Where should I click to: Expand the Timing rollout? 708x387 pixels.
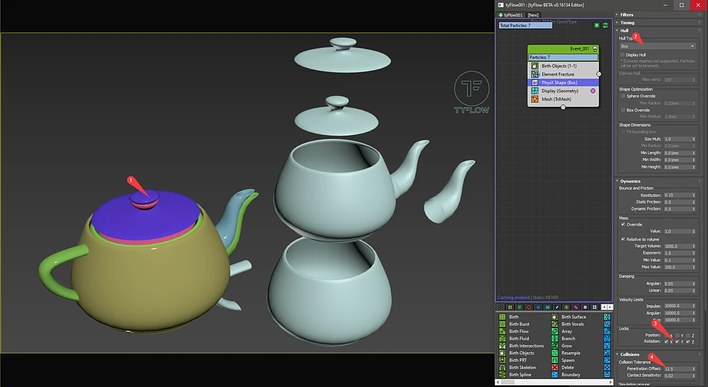(x=627, y=23)
